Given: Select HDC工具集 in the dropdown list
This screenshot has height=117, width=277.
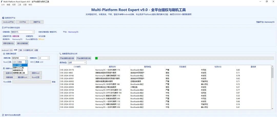Looking at the screenshot, I should tap(20, 65).
